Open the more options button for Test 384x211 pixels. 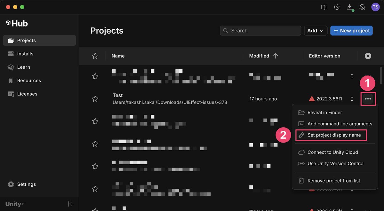368,99
